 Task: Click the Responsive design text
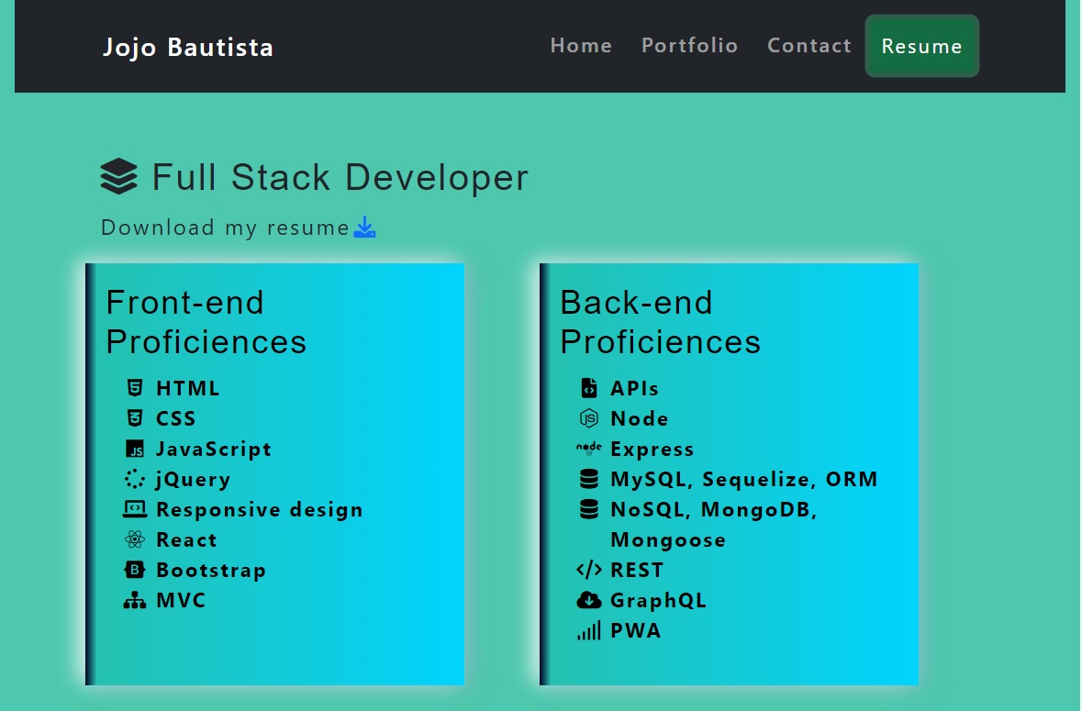click(260, 510)
